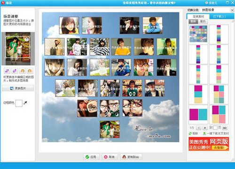Select collage photo of girl in beige hood

click(55, 47)
